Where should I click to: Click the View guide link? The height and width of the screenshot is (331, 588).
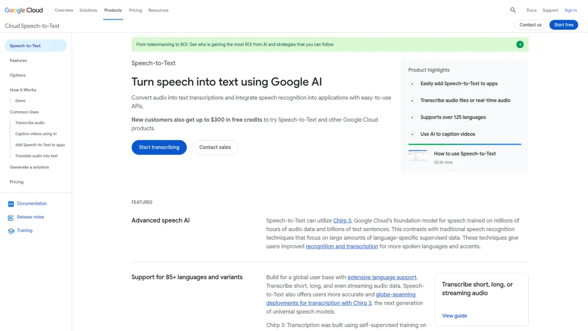pyautogui.click(x=454, y=316)
